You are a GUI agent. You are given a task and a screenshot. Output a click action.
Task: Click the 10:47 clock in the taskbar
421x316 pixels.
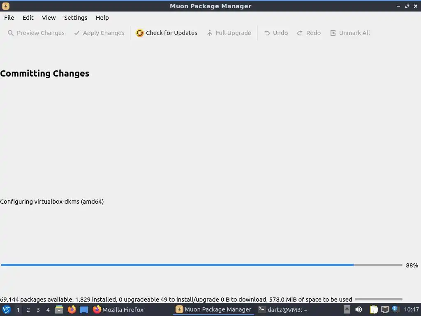411,309
